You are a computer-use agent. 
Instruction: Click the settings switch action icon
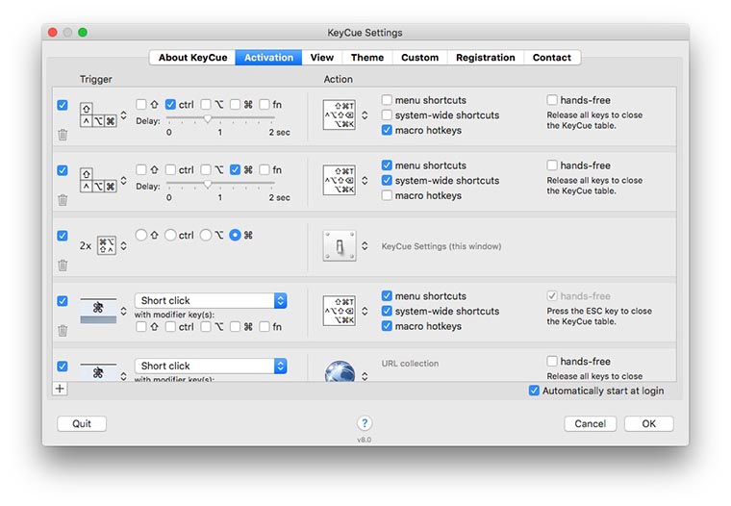[340, 245]
